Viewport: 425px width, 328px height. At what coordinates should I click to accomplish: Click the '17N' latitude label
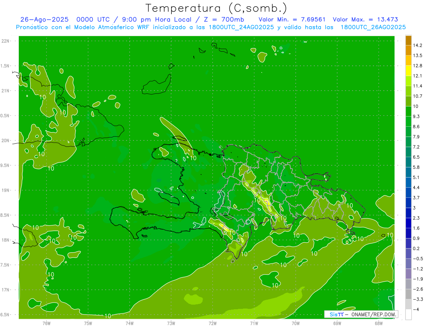(x=6, y=290)
